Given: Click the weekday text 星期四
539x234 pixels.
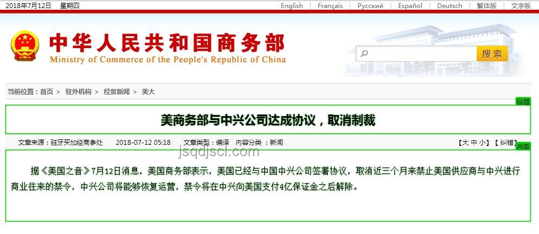Looking at the screenshot, I should (70, 6).
